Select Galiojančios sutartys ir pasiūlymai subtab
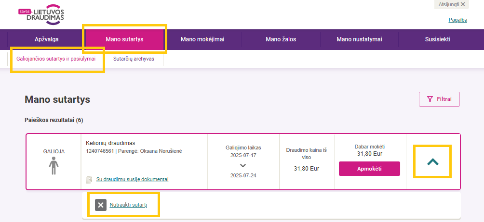This screenshot has height=222, width=484. click(56, 59)
